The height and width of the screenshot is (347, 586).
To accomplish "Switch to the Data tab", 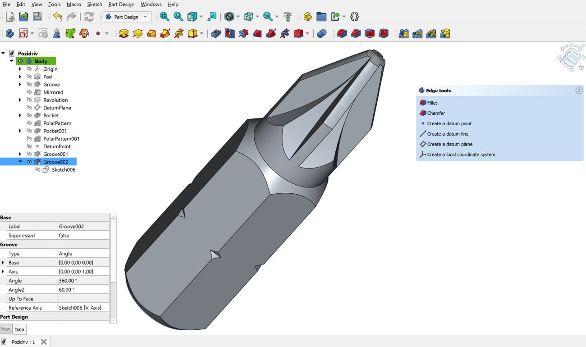I will (19, 329).
